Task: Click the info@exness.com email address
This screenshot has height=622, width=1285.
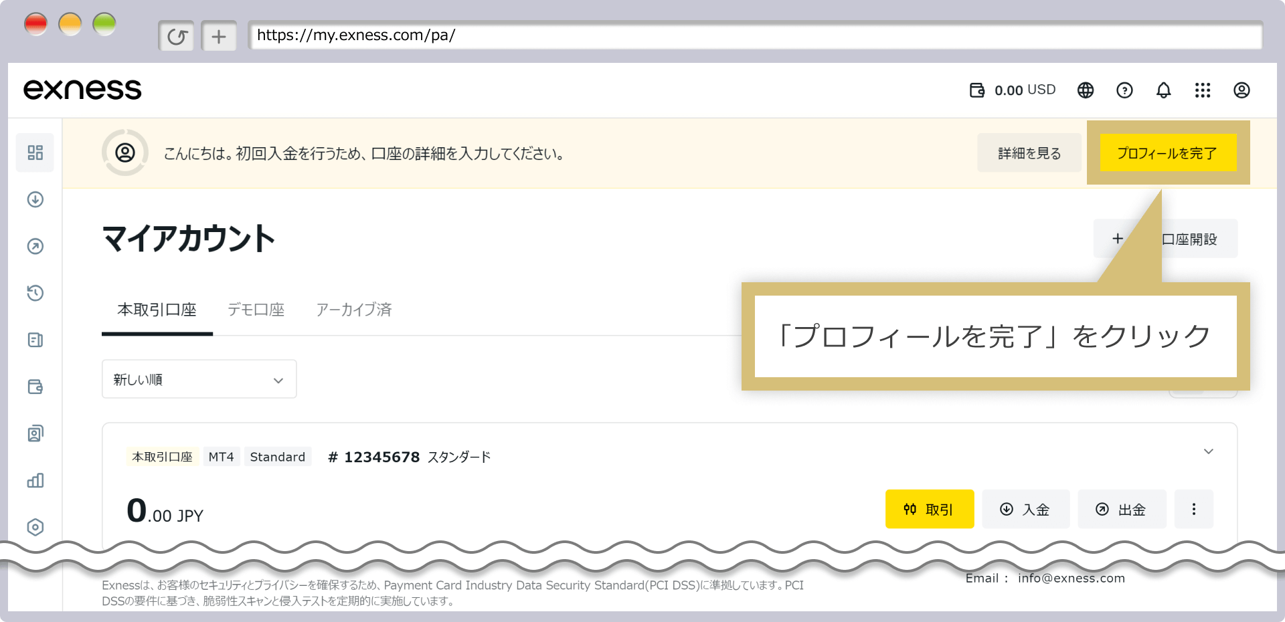Action: click(x=1072, y=579)
